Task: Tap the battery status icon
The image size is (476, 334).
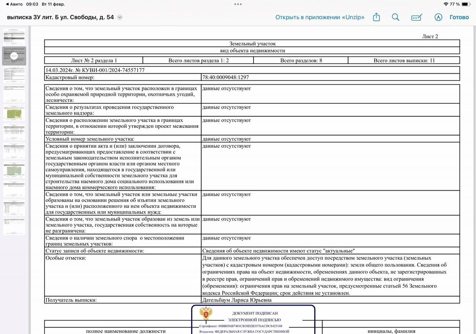Action: pyautogui.click(x=466, y=4)
